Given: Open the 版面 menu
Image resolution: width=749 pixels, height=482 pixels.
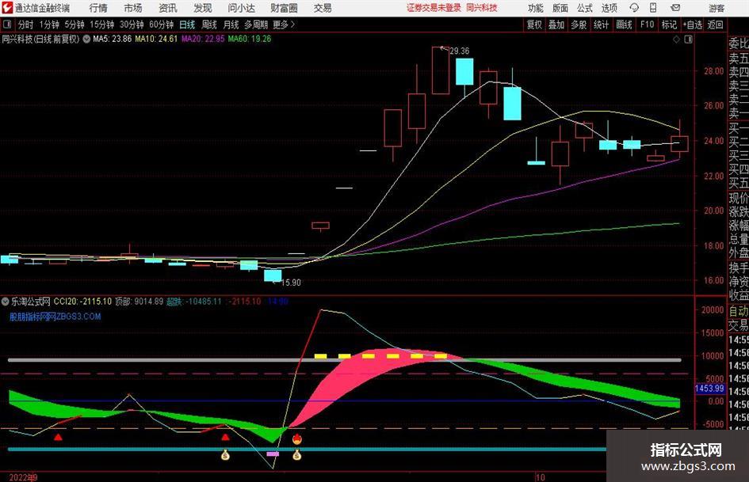Looking at the screenshot, I should point(560,8).
